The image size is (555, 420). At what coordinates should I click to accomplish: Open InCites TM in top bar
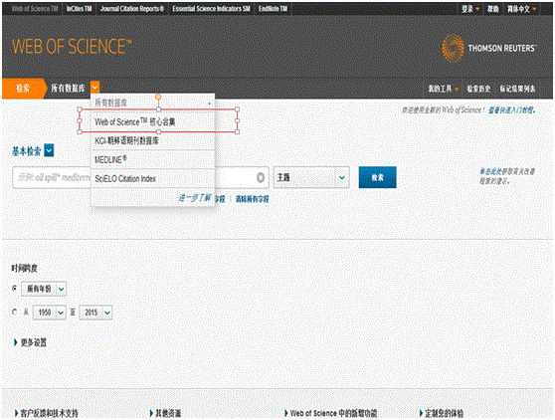79,9
